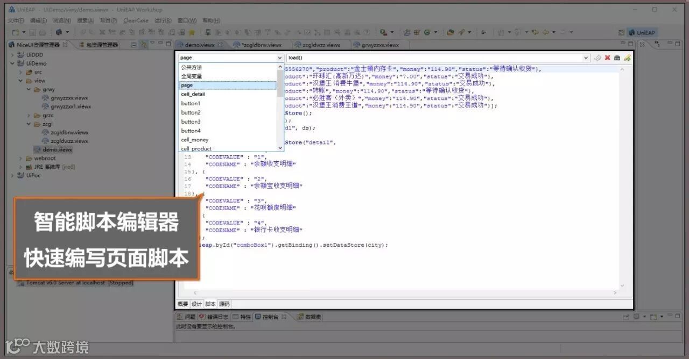689x359 pixels.
Task: Click the open perspective icon left of UniEAP
Action: point(621,32)
